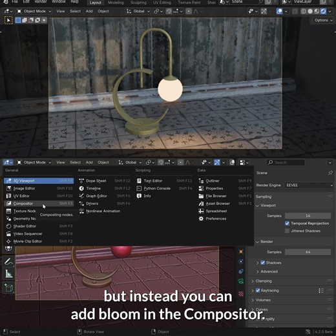Open the Add menu in top viewport header

coord(89,11)
